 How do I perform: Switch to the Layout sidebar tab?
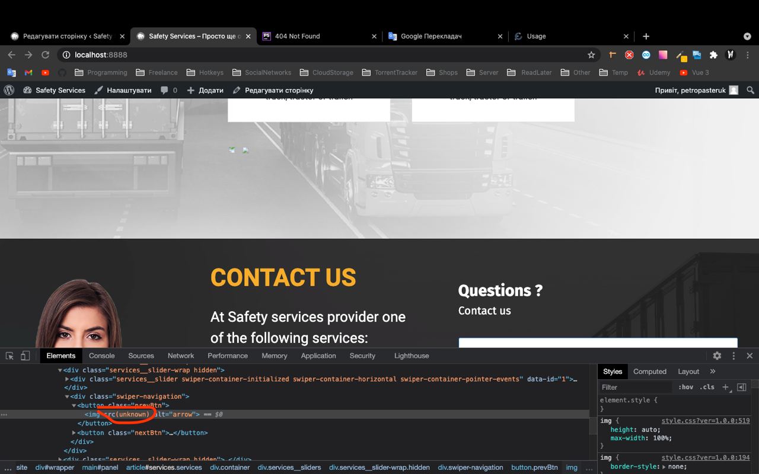[688, 371]
